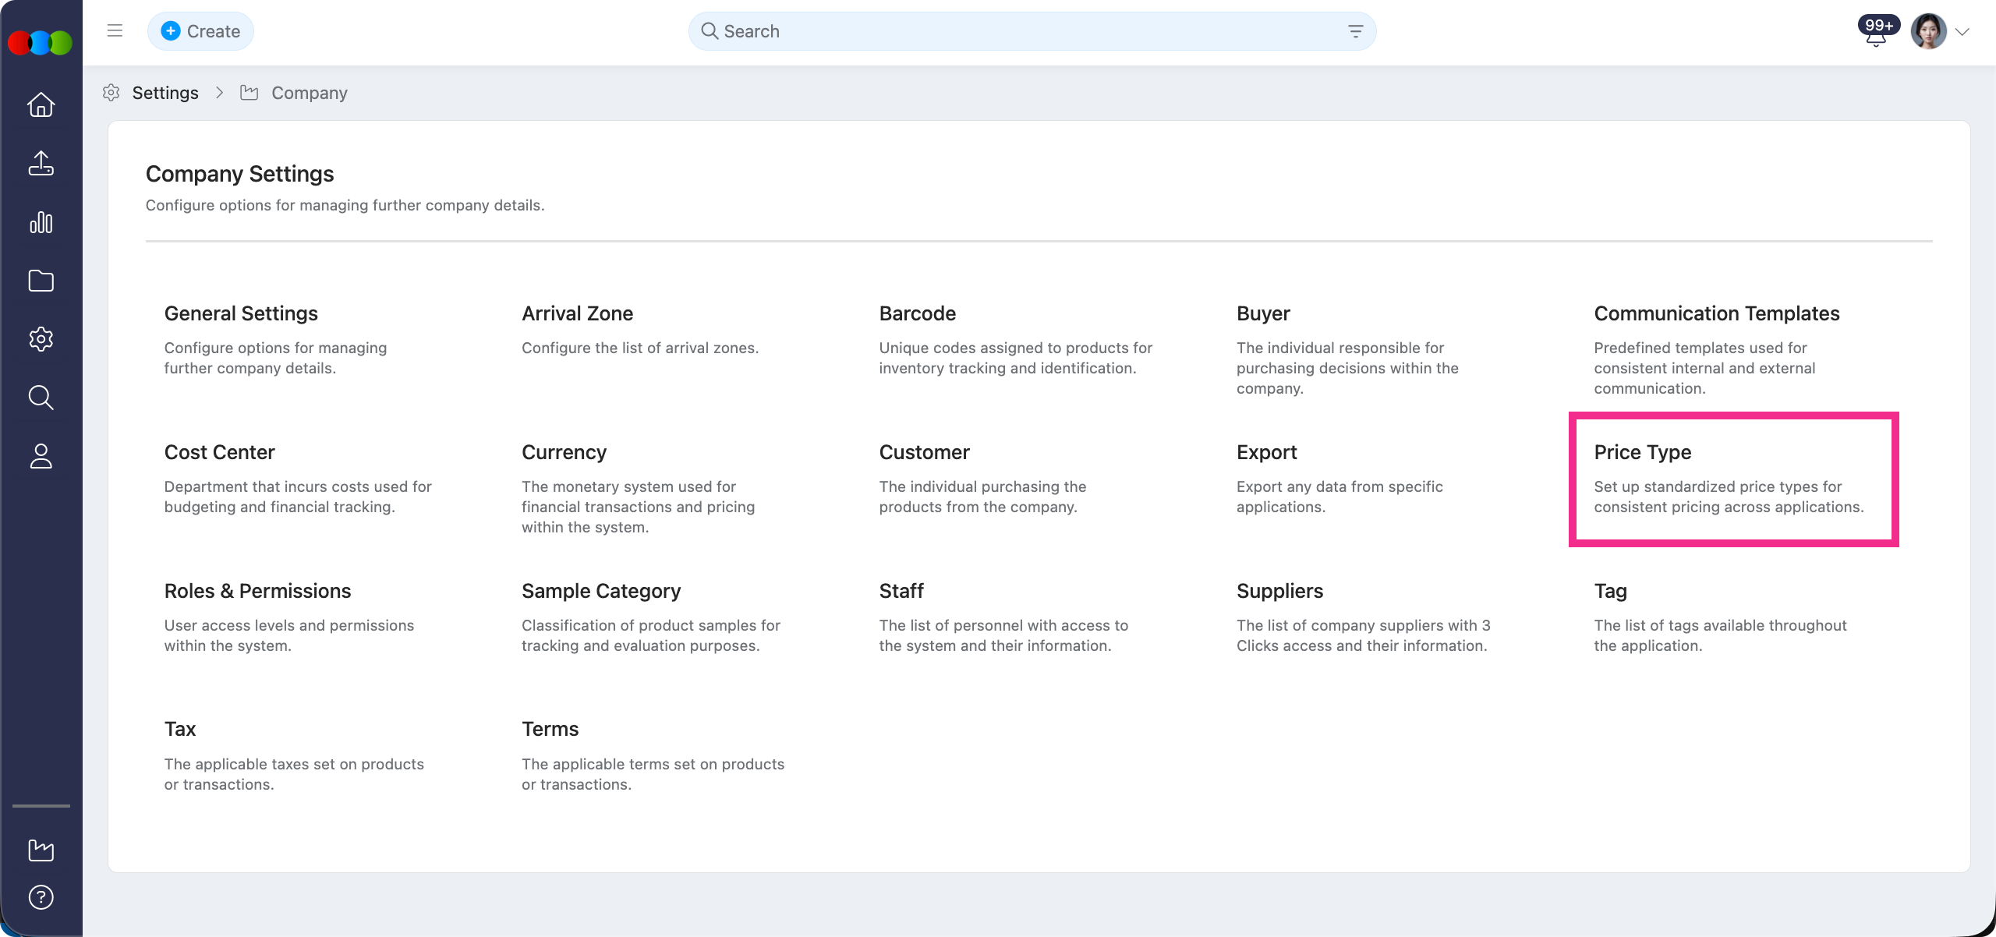This screenshot has width=1996, height=937.
Task: Open the Home icon in sidebar
Action: point(41,104)
